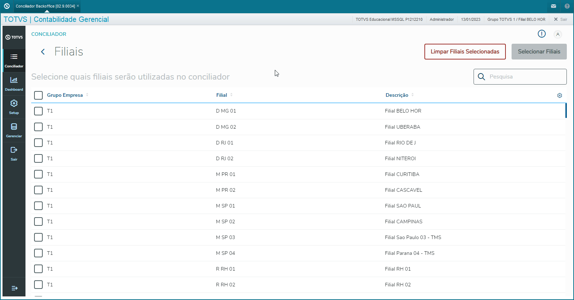This screenshot has height=300, width=574.
Task: Open the Dashboard sidebar section
Action: [14, 84]
